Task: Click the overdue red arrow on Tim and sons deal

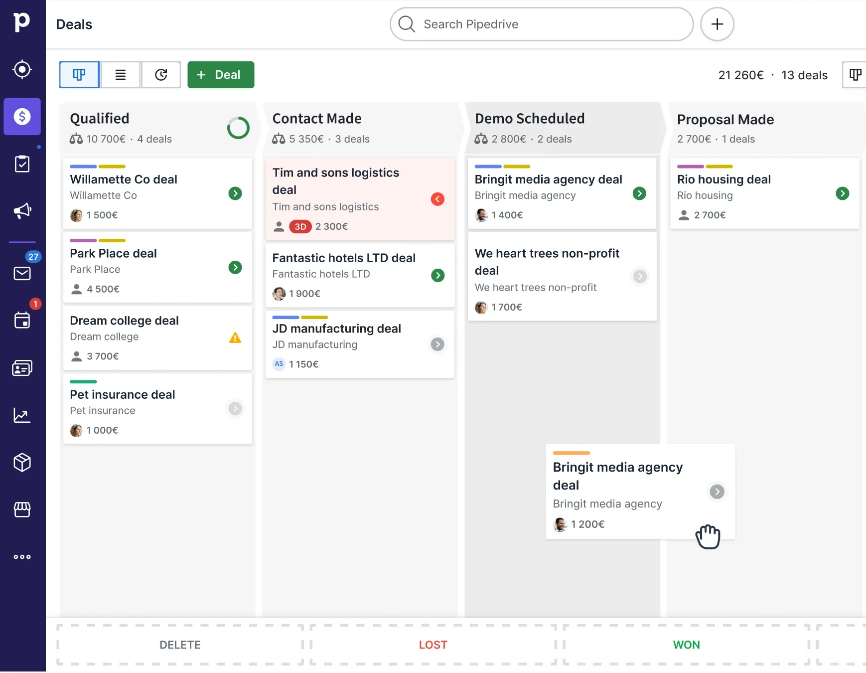Action: (x=437, y=199)
